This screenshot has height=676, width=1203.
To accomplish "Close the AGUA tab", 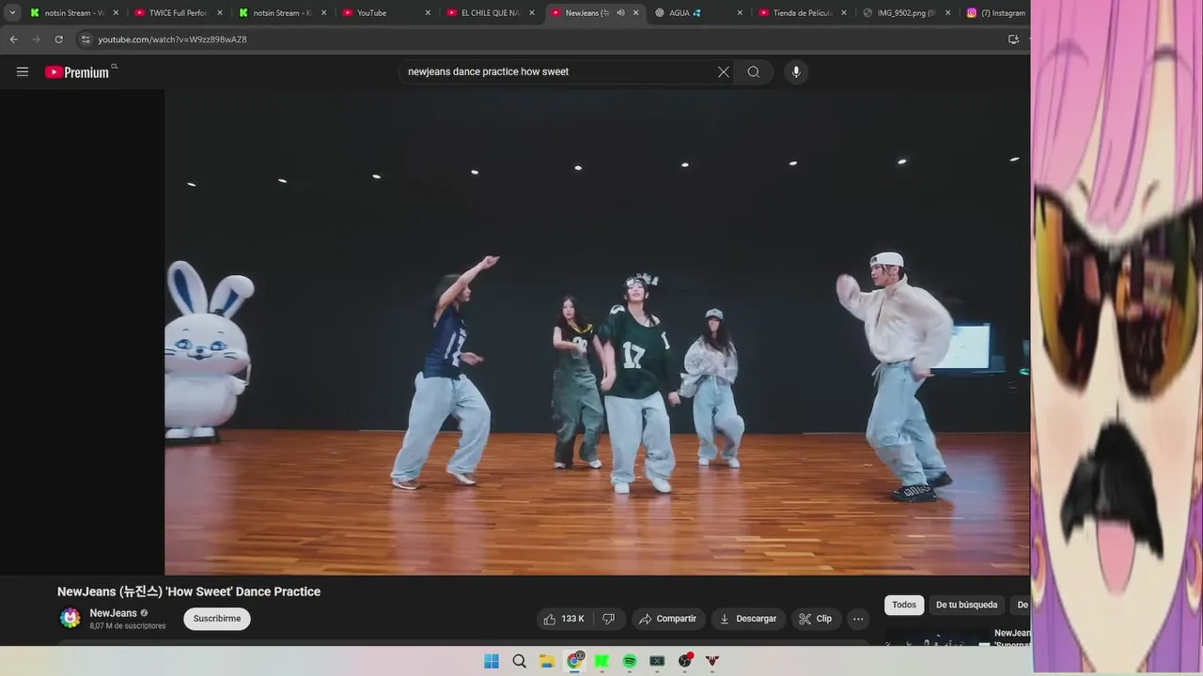I will (740, 13).
